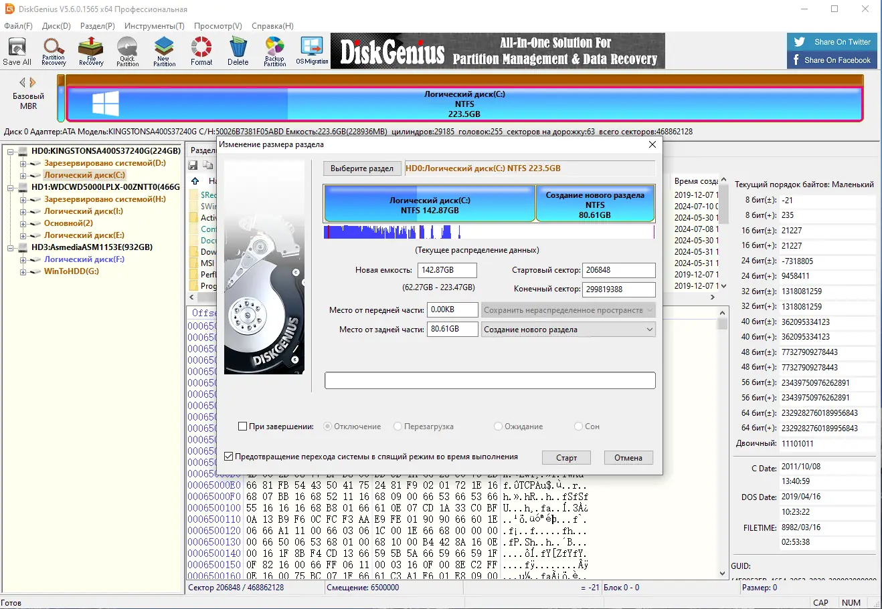Toggle the sleep-prevention 'Предотвращение перехода' checkbox
This screenshot has height=609, width=882.
pyautogui.click(x=229, y=457)
